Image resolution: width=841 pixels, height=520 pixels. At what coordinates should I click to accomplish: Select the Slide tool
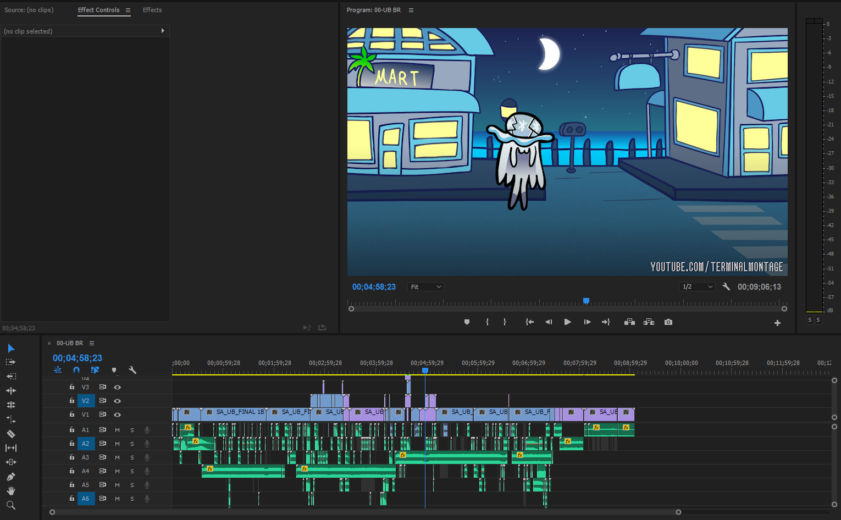click(x=11, y=462)
